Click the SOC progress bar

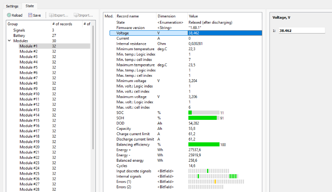tap(204, 113)
